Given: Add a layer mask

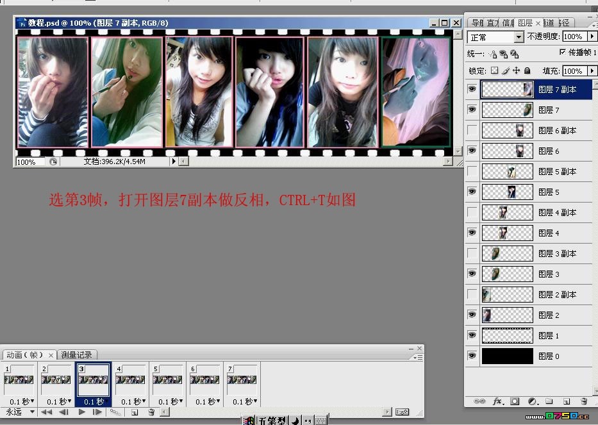Looking at the screenshot, I should click(x=515, y=401).
